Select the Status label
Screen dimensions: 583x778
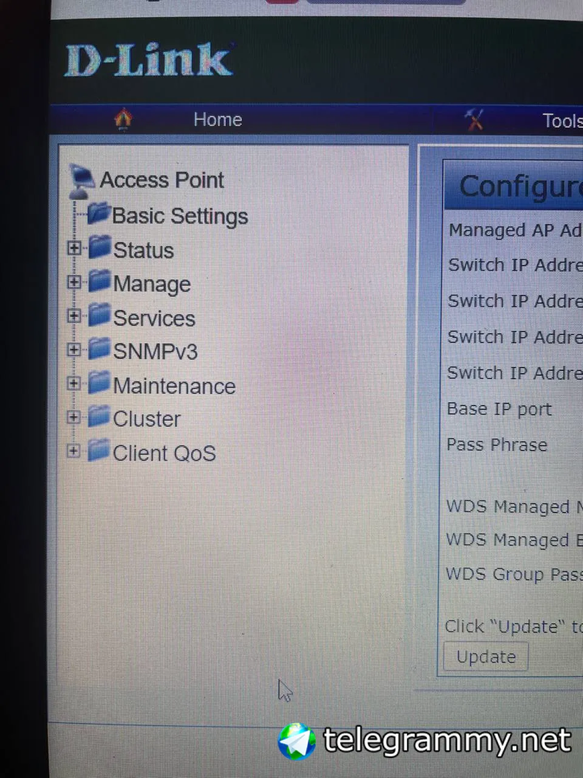pos(143,250)
